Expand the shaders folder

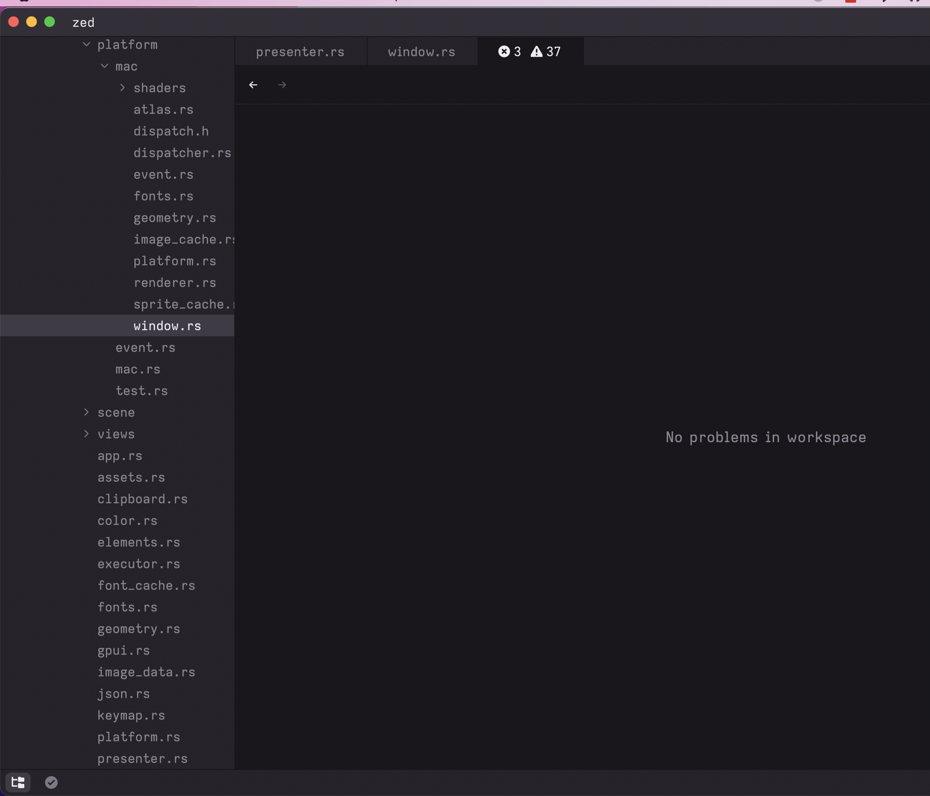[122, 88]
